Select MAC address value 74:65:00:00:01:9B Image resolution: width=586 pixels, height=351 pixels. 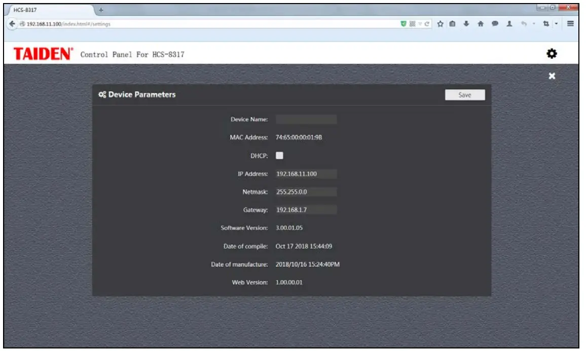299,137
